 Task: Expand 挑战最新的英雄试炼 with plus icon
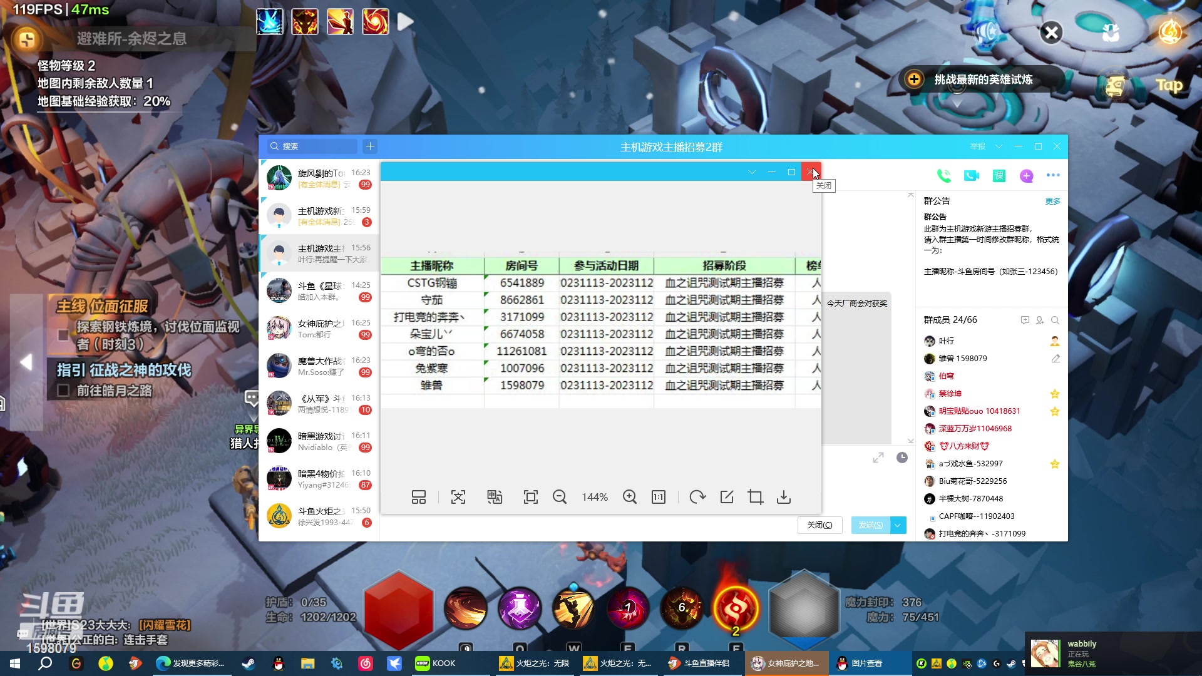[x=915, y=79]
